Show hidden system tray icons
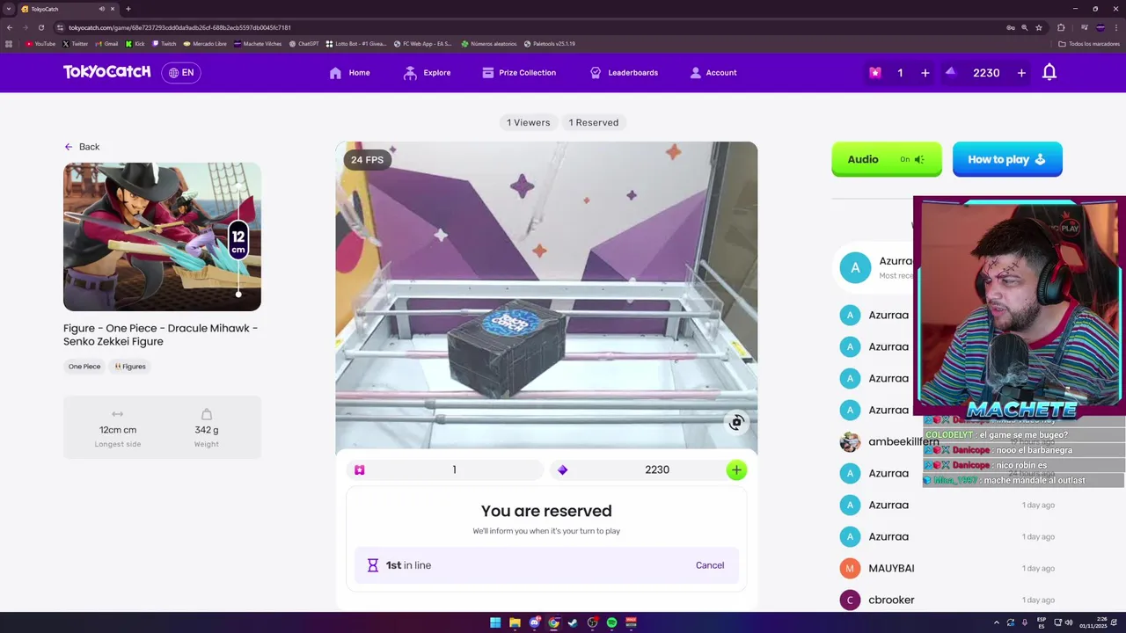The width and height of the screenshot is (1126, 633). 996,622
